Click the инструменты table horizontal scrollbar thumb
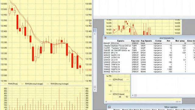The width and height of the screenshot is (195, 110). tap(135, 95)
